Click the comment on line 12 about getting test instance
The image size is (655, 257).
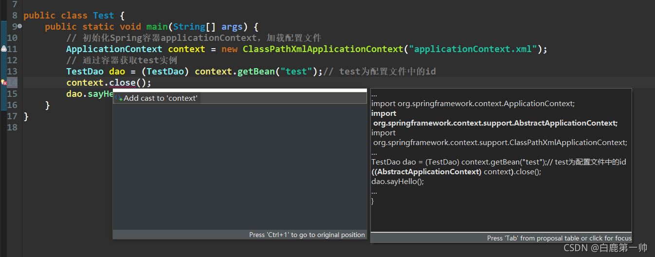122,60
